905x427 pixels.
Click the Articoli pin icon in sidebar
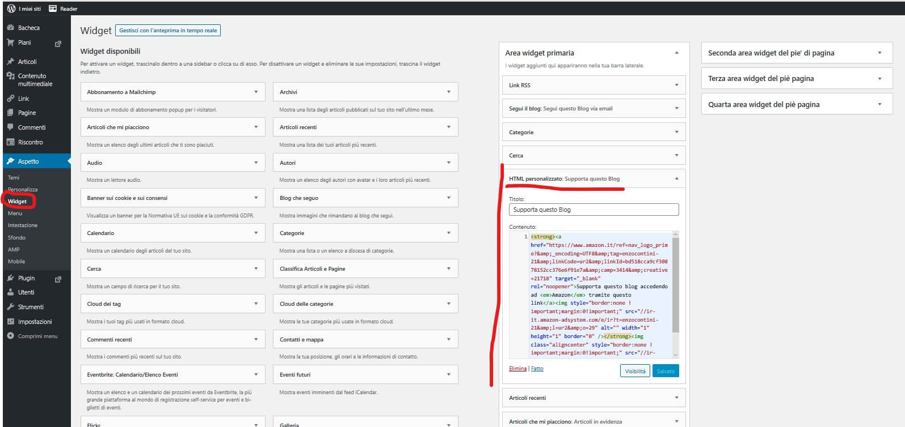(10, 62)
